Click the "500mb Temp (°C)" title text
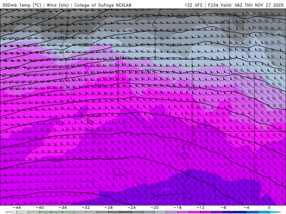The image size is (286, 214). (x=22, y=5)
